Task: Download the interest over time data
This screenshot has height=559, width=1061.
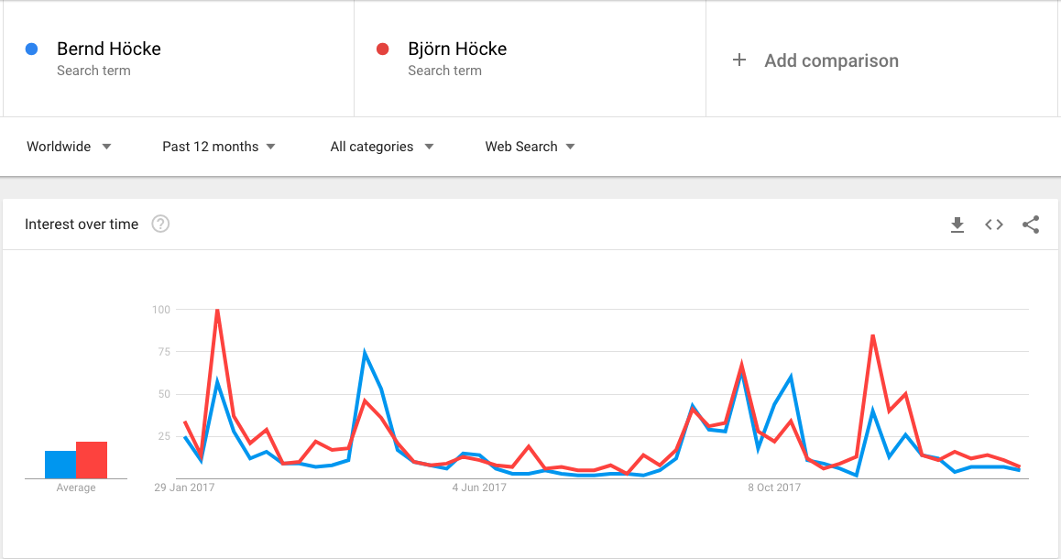Action: coord(957,225)
